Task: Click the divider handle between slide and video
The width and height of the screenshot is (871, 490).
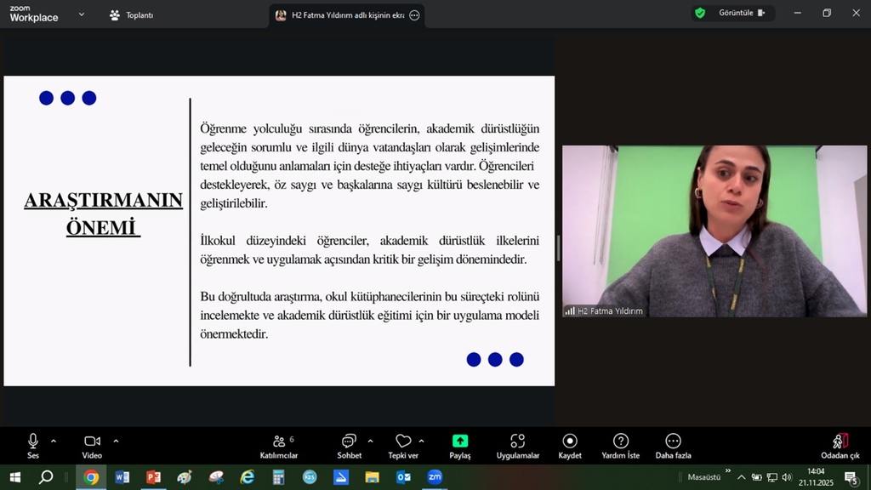Action: (x=558, y=248)
